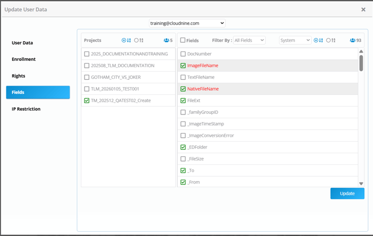
Task: Check the GOTHAM_CITY_VS_JOKER project checkbox
Action: pos(87,77)
